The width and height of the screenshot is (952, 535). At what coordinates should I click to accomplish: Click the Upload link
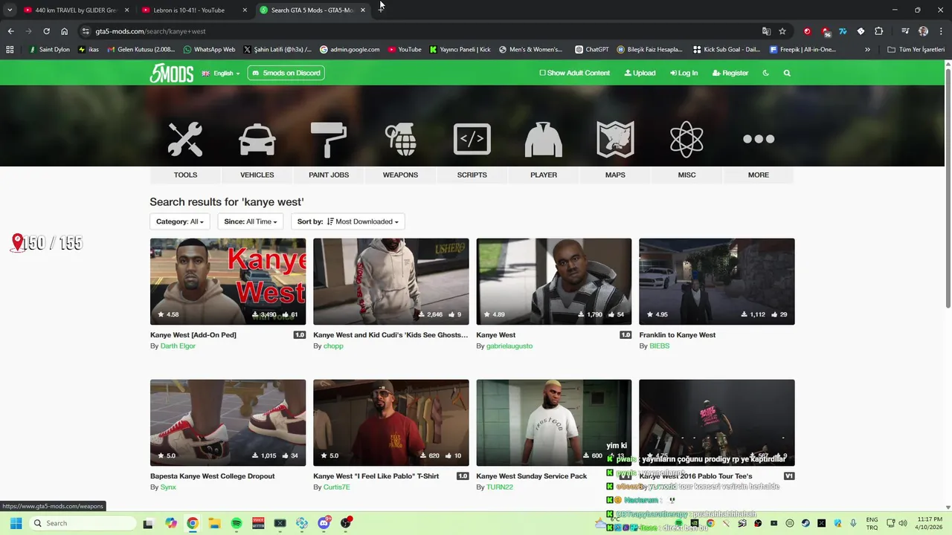pos(640,73)
